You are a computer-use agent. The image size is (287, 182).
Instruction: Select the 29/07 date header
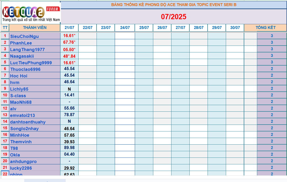217,28
